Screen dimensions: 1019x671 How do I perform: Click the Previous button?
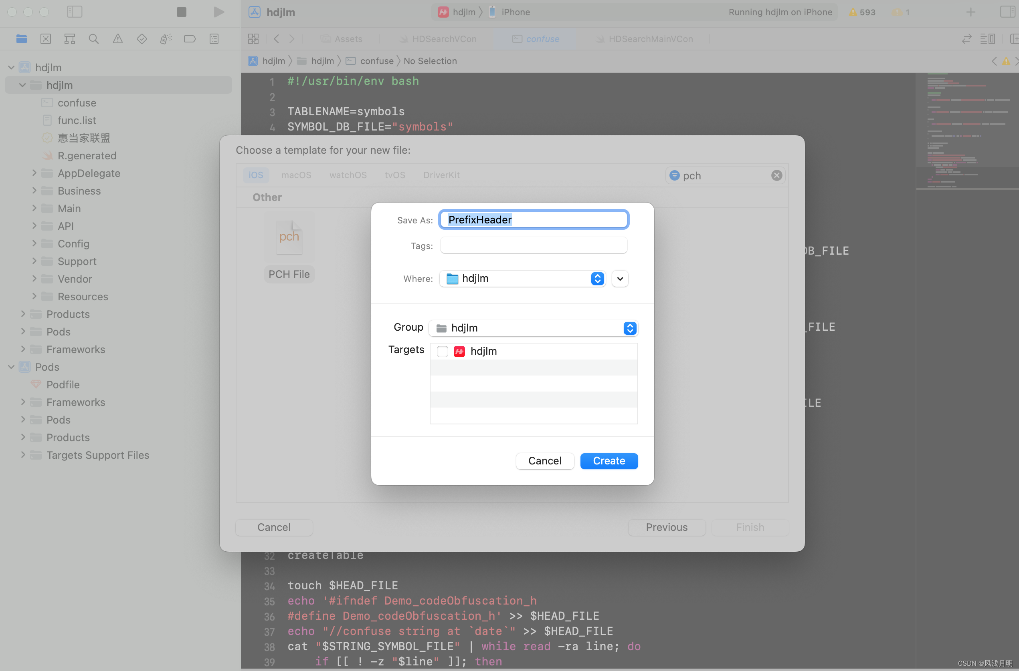click(x=667, y=527)
